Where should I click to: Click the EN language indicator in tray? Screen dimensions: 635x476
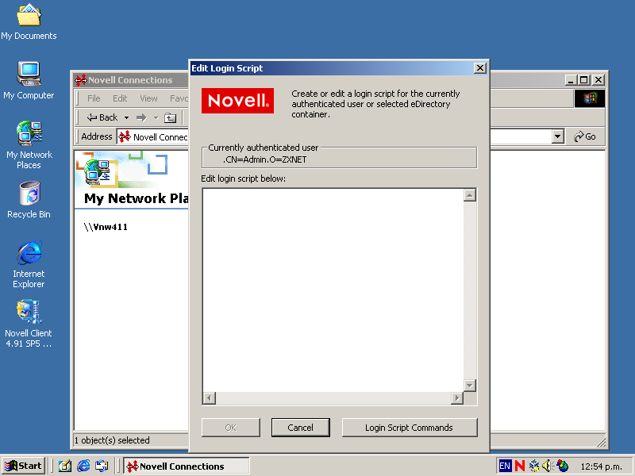point(505,466)
